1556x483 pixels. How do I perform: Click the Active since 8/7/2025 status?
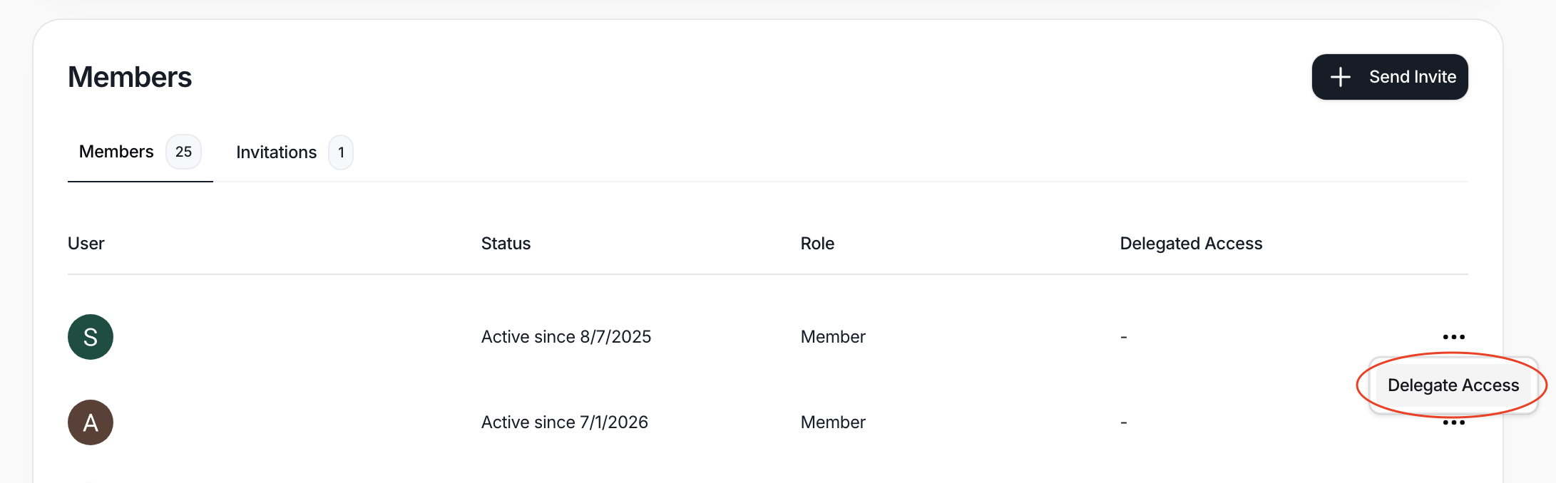pyautogui.click(x=566, y=337)
